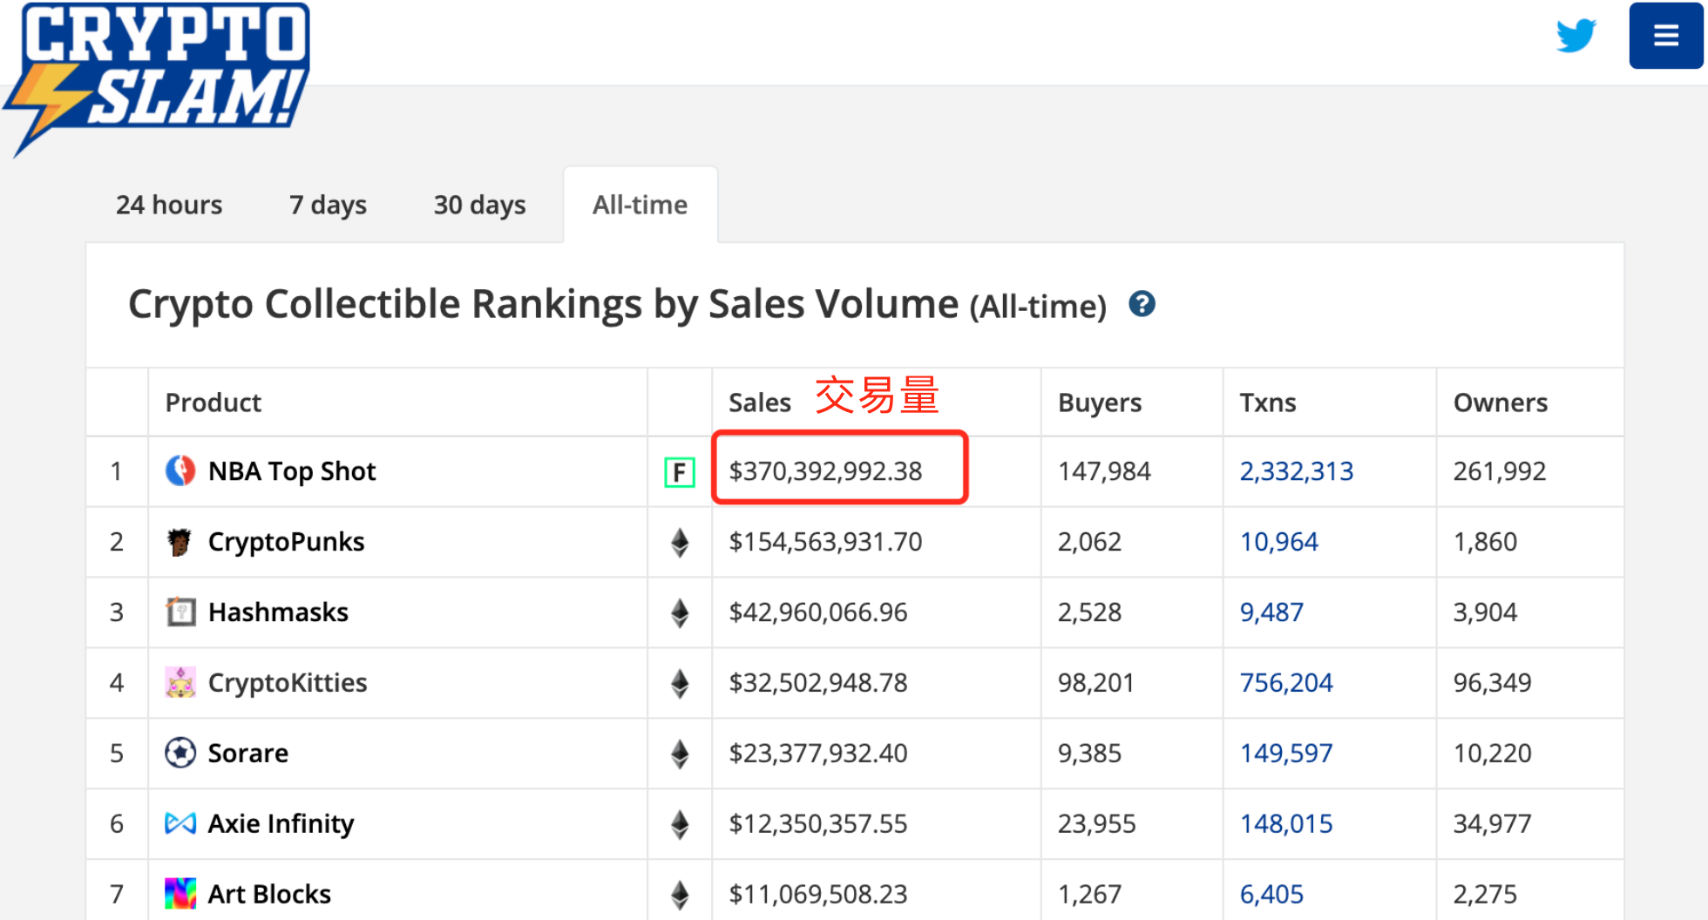
Task: Open NBA Top Shot transactions 2,332,313 link
Action: pyautogui.click(x=1296, y=471)
